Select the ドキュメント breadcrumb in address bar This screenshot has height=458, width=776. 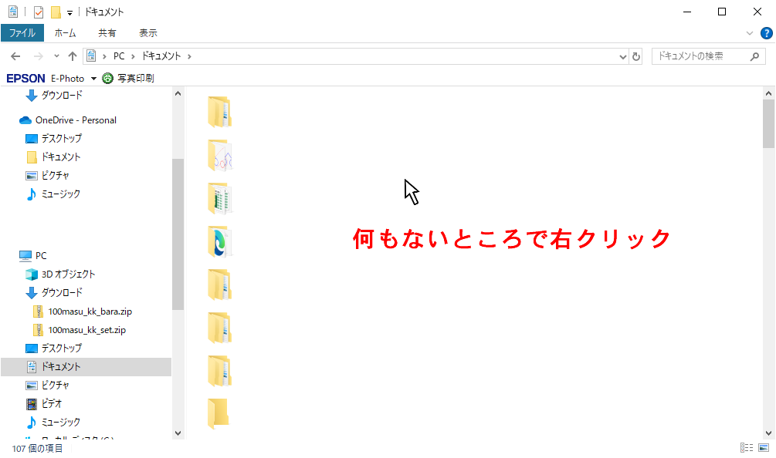(161, 56)
